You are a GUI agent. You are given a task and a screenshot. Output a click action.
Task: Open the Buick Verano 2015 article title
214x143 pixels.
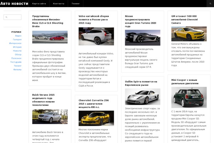[x=44, y=100]
